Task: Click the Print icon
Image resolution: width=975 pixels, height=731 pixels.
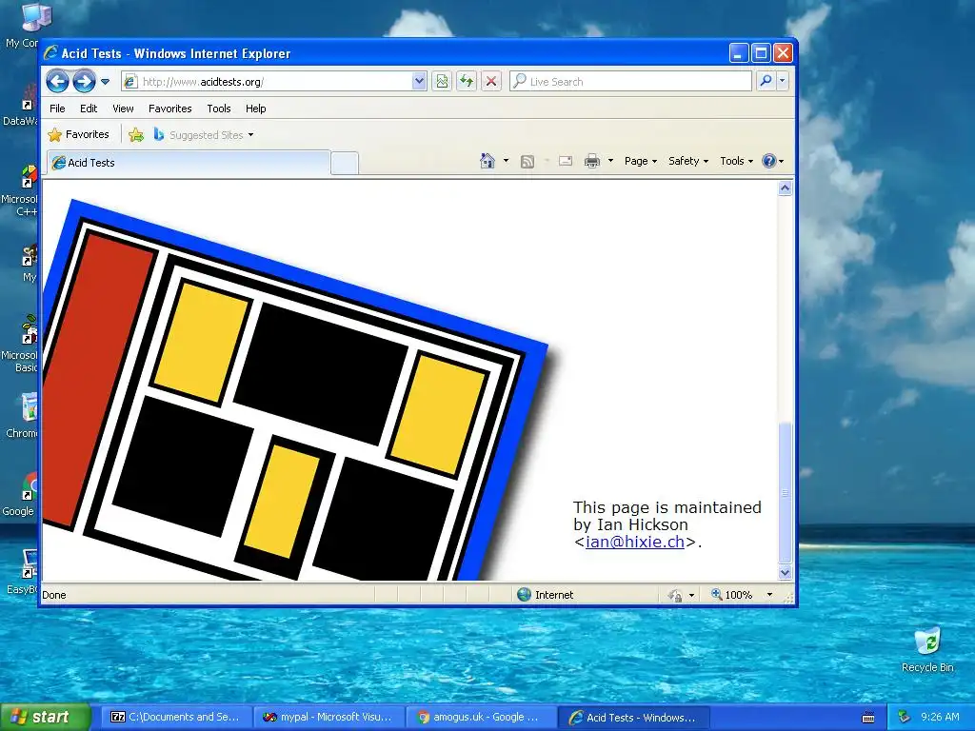Action: [592, 161]
